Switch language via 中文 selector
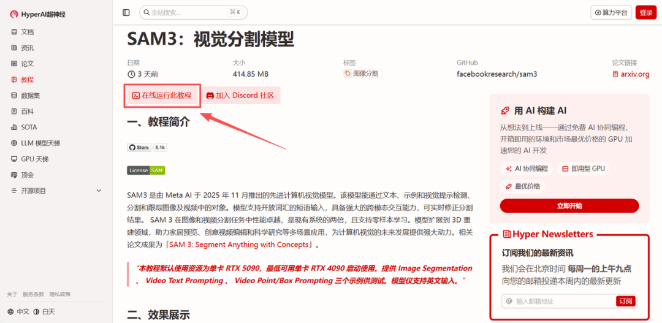 (x=18, y=311)
